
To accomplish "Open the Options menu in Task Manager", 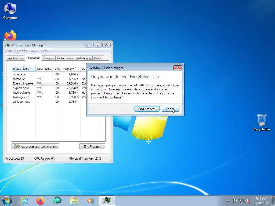I will point(21,51).
